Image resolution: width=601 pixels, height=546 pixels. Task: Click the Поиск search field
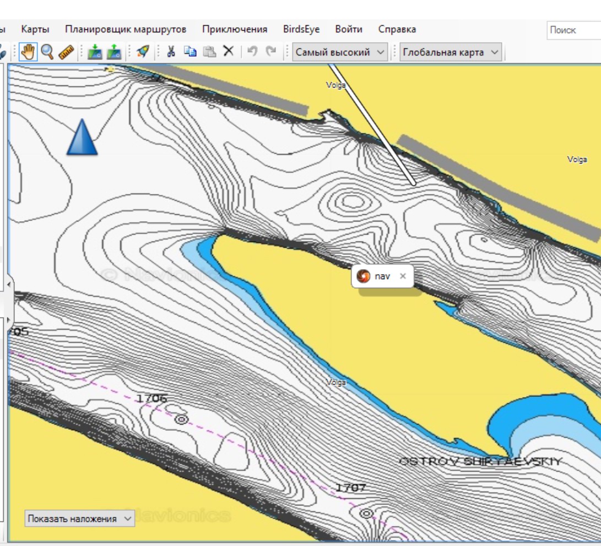[573, 30]
